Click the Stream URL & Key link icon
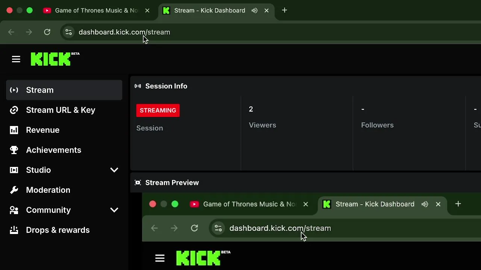This screenshot has width=481, height=270. (14, 110)
